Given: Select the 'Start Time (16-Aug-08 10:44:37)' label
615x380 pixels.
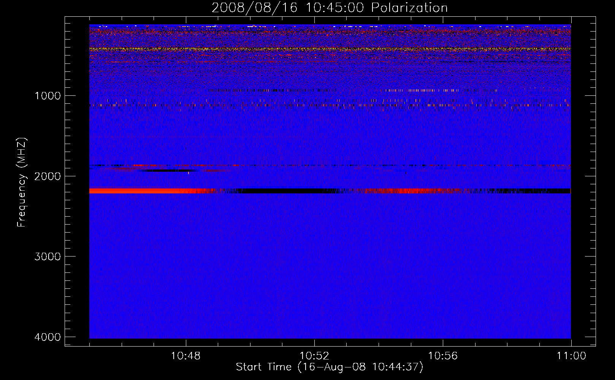Looking at the screenshot, I should pos(330,367).
